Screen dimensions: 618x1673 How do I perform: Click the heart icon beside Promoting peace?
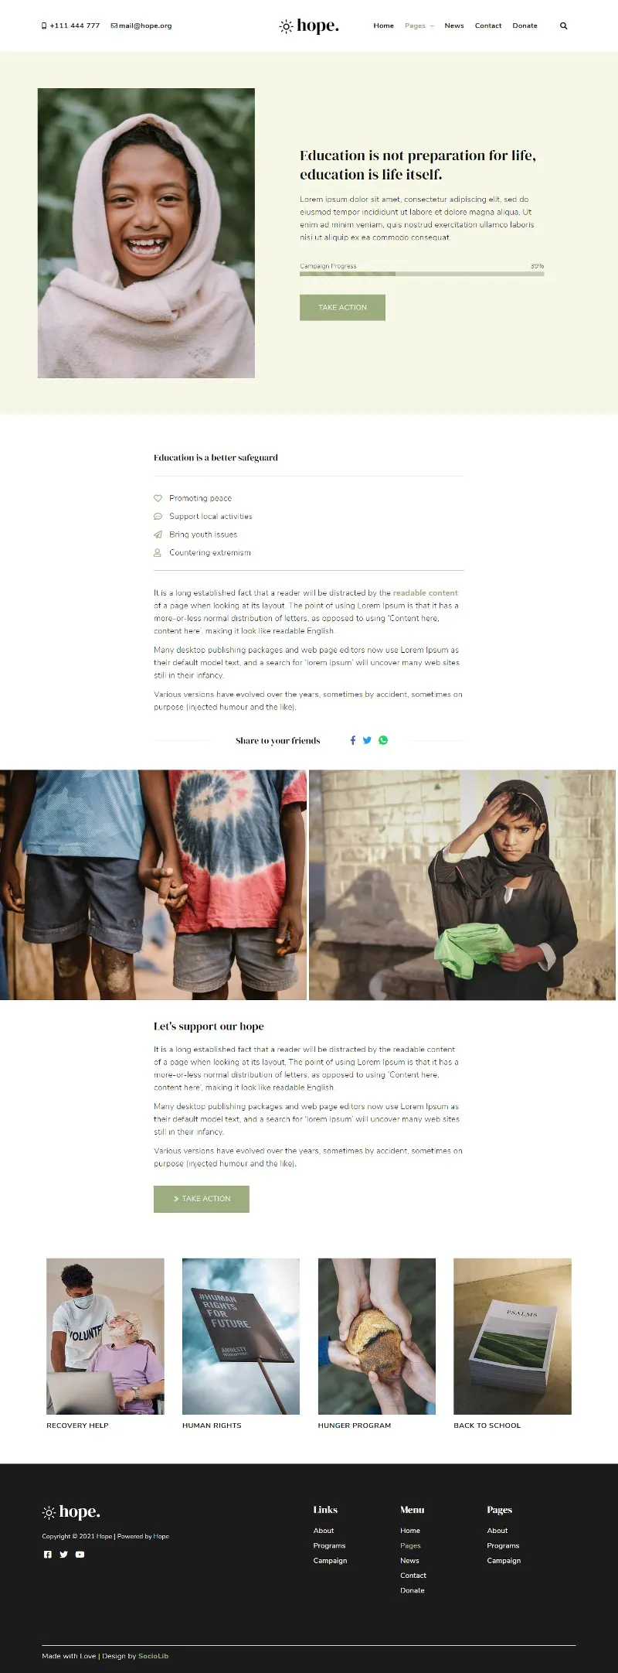158,498
